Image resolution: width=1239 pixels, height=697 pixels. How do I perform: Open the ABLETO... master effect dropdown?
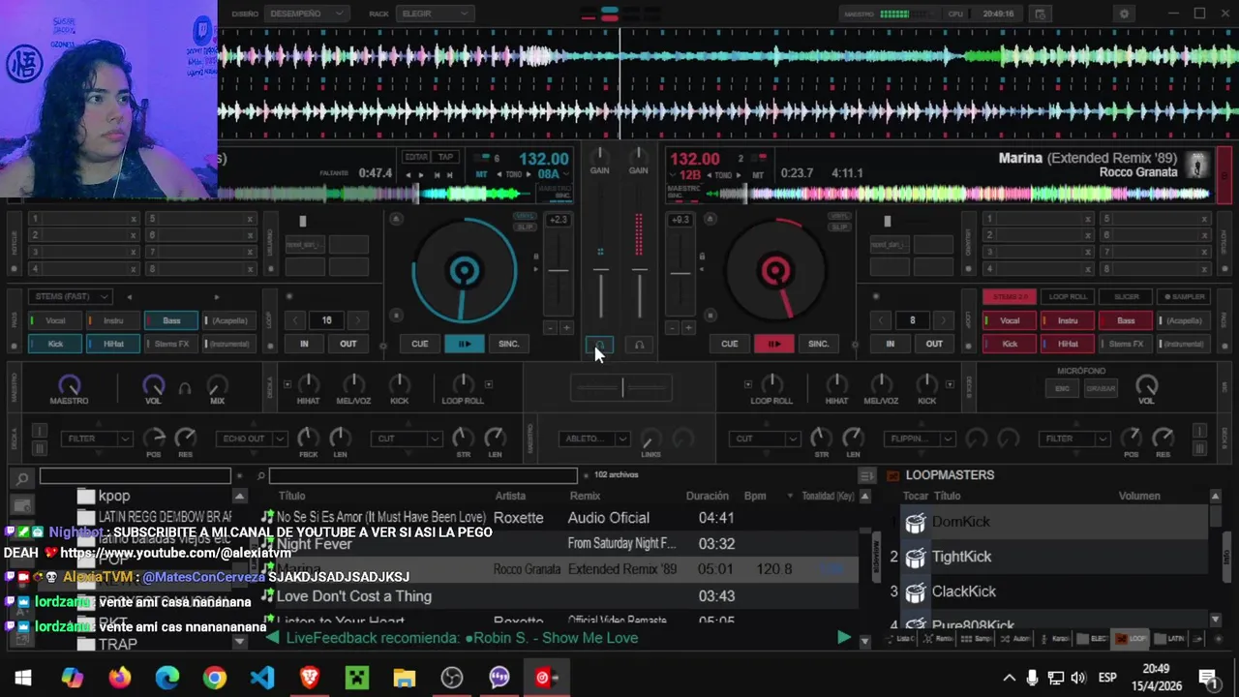[x=594, y=439]
